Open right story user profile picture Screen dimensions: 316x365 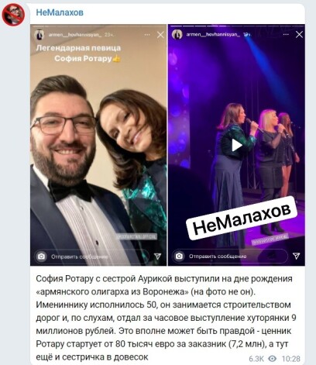tap(177, 34)
